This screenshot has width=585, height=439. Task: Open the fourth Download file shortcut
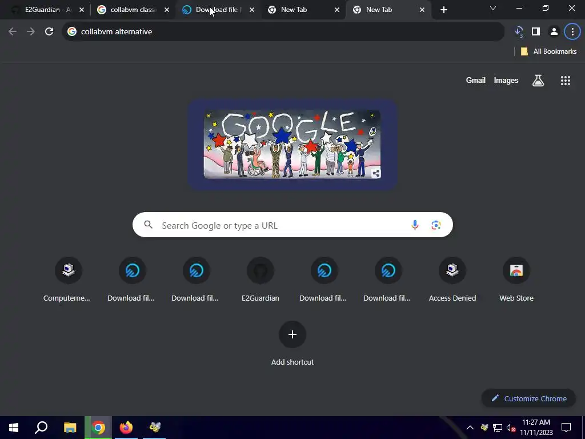click(388, 280)
